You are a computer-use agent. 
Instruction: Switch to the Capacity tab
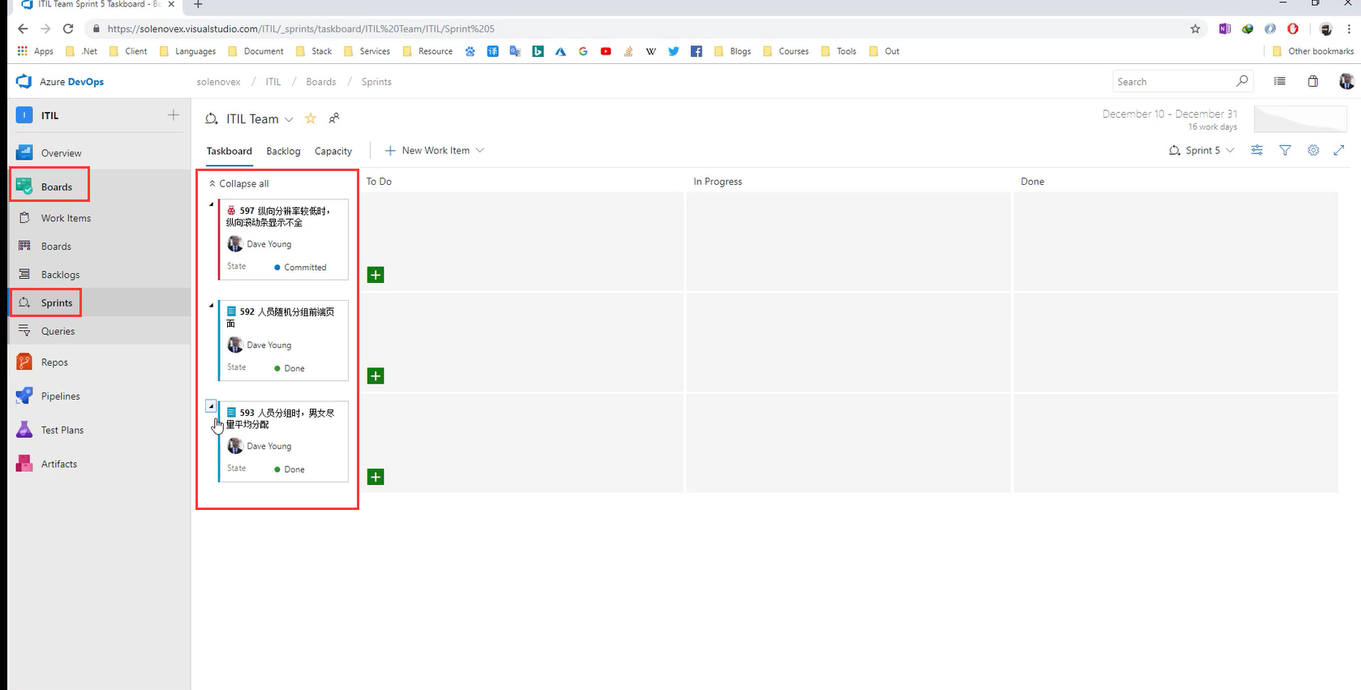(x=333, y=152)
